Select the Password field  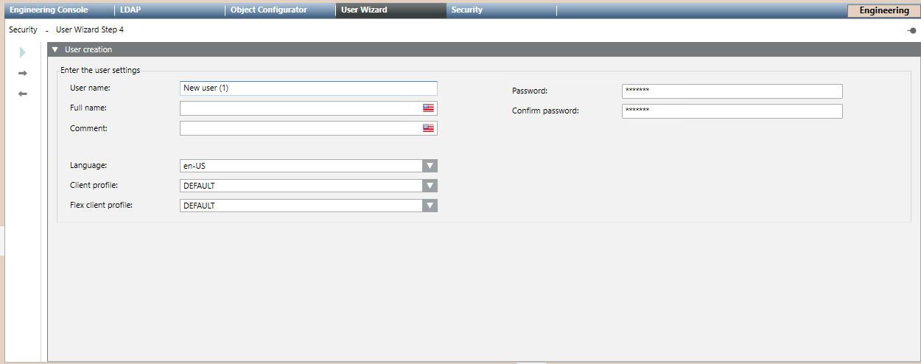click(x=732, y=91)
